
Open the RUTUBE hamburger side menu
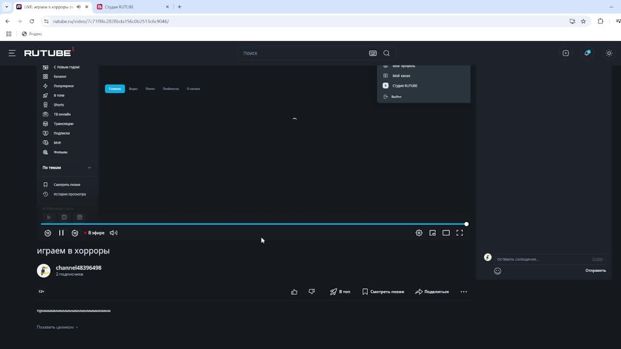(x=12, y=53)
